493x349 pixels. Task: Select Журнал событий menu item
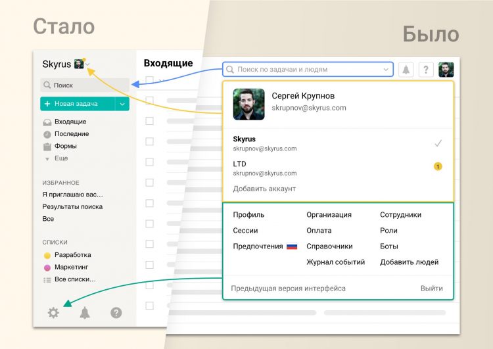pyautogui.click(x=335, y=262)
